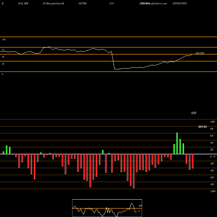Click the FINEOTEX symbol text in header

(180, 3)
